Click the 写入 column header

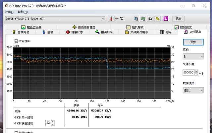[x=100, y=105]
